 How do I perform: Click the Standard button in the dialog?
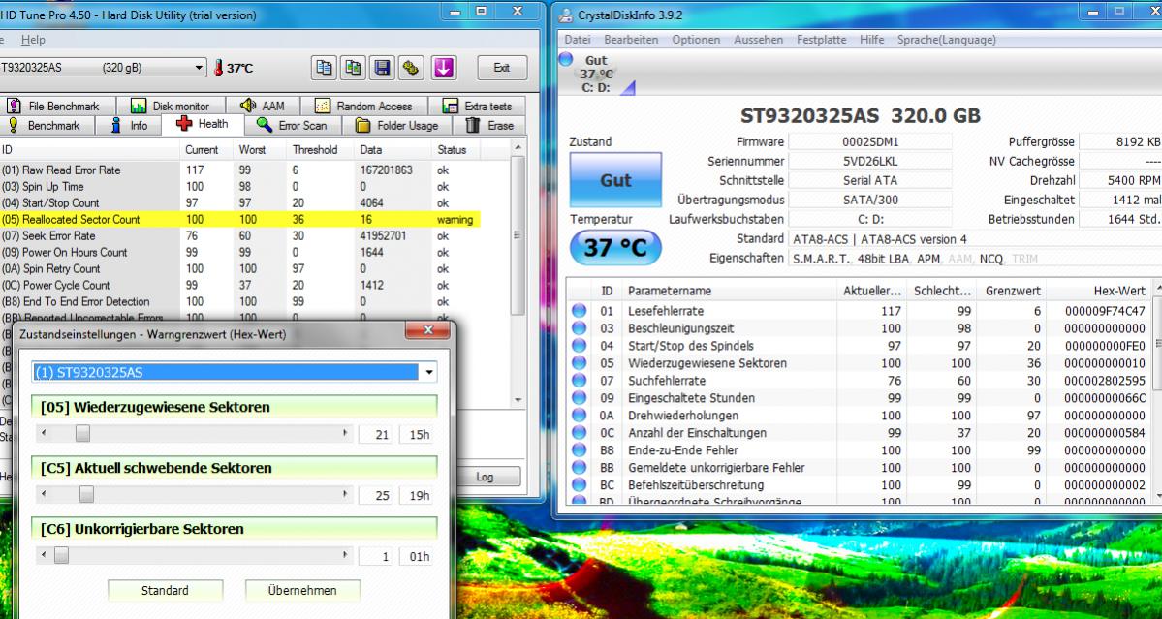tap(166, 590)
